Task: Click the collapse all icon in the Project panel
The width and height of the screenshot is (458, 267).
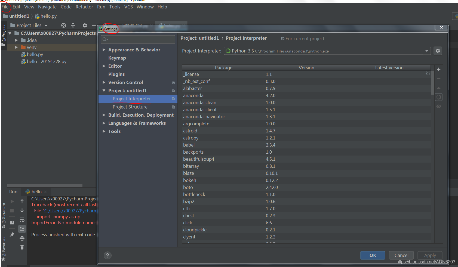Action: [73, 25]
